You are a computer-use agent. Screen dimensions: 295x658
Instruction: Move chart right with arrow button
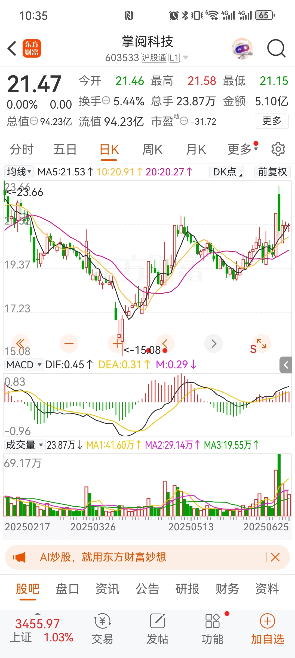click(213, 343)
